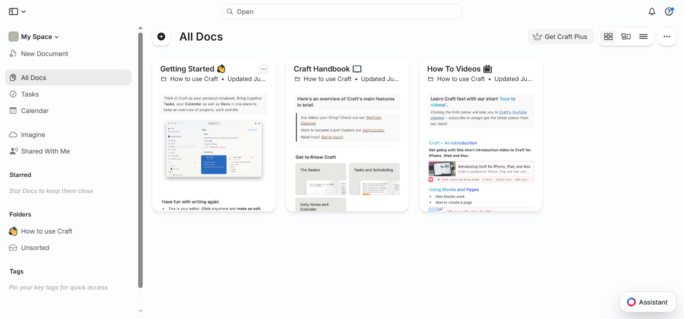Click Get Craft Plus button
684x319 pixels.
(560, 36)
